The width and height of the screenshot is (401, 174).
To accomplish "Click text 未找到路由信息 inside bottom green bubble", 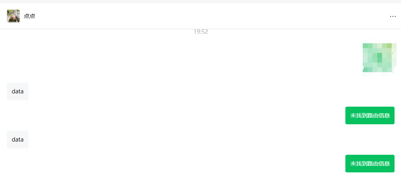I will (x=370, y=164).
